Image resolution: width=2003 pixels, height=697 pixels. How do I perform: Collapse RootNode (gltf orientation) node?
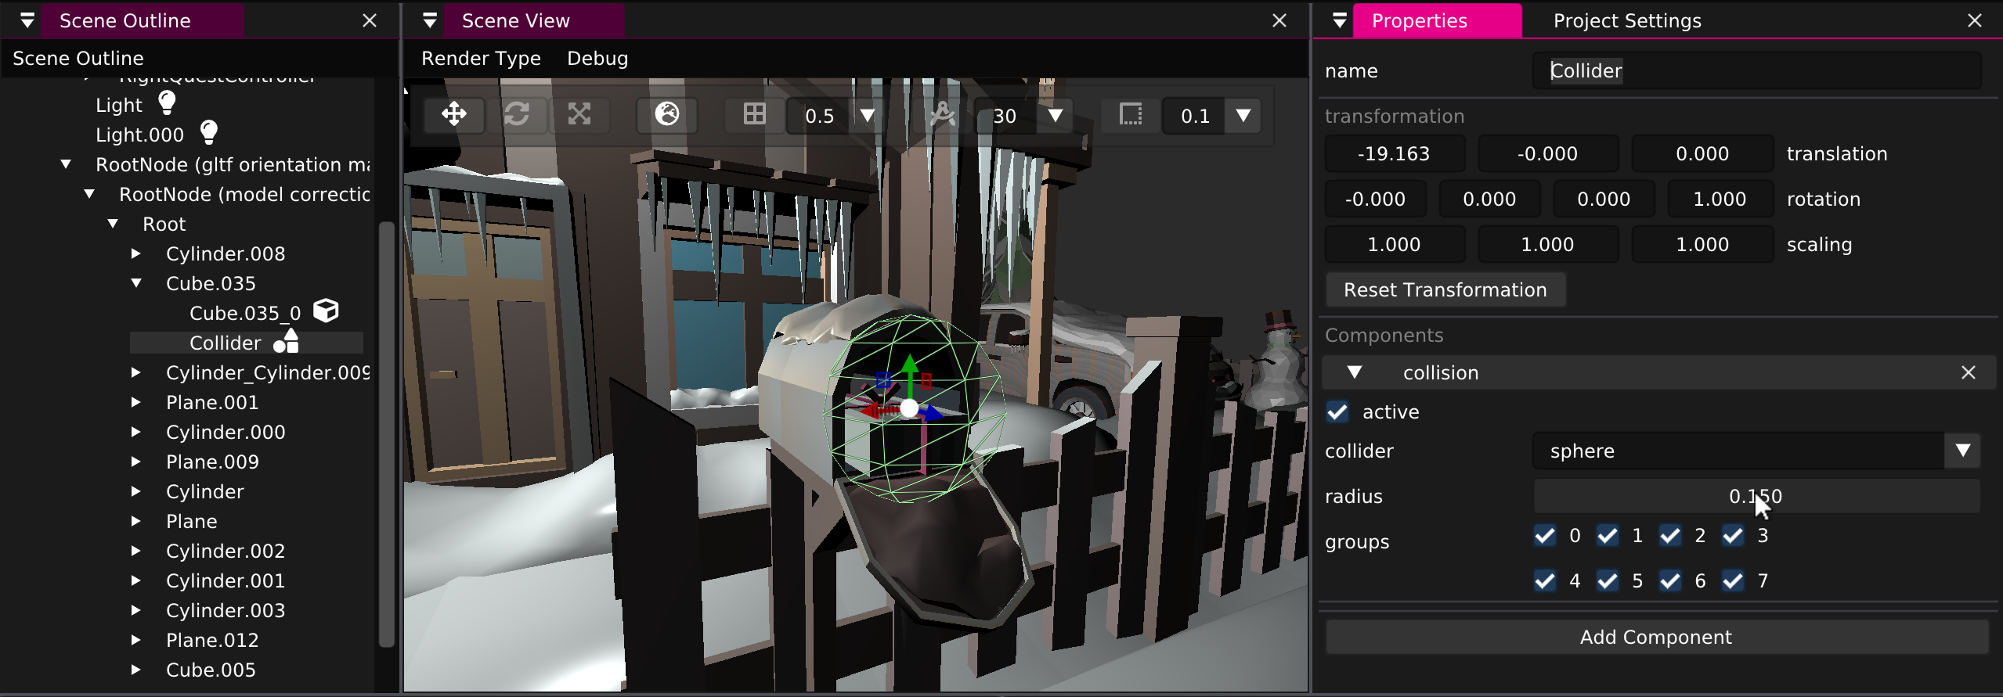[x=66, y=164]
